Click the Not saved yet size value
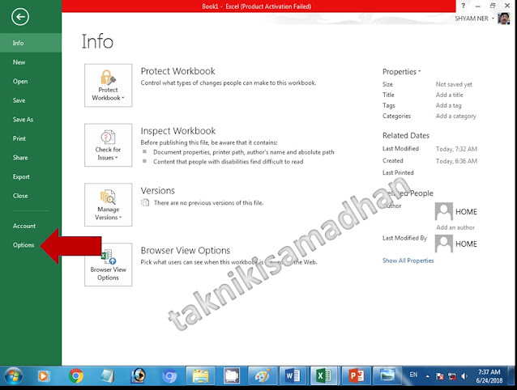 [x=454, y=84]
